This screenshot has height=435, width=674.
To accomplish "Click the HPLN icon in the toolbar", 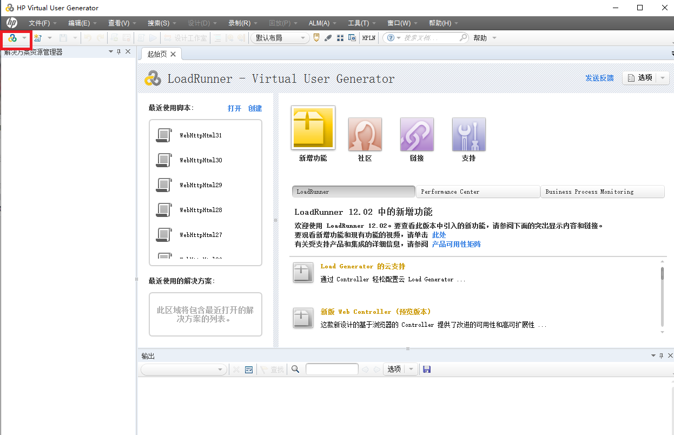I will tap(368, 38).
